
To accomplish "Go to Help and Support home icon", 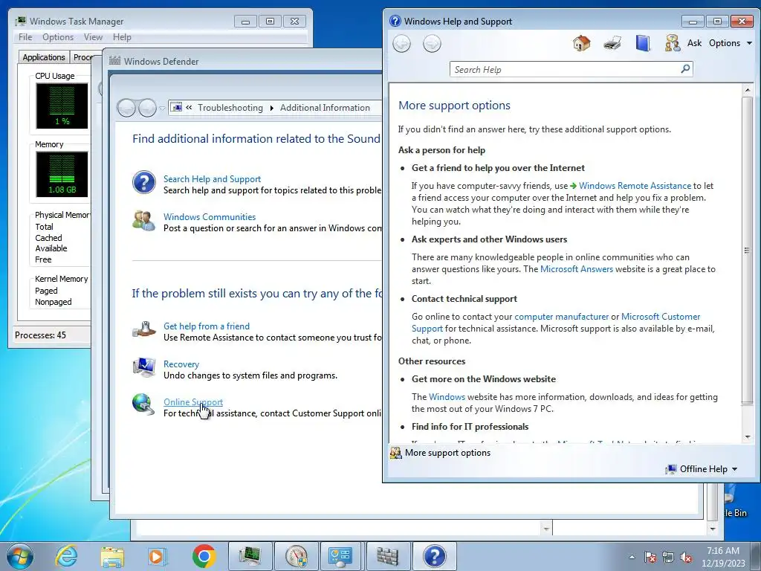I will pyautogui.click(x=581, y=43).
